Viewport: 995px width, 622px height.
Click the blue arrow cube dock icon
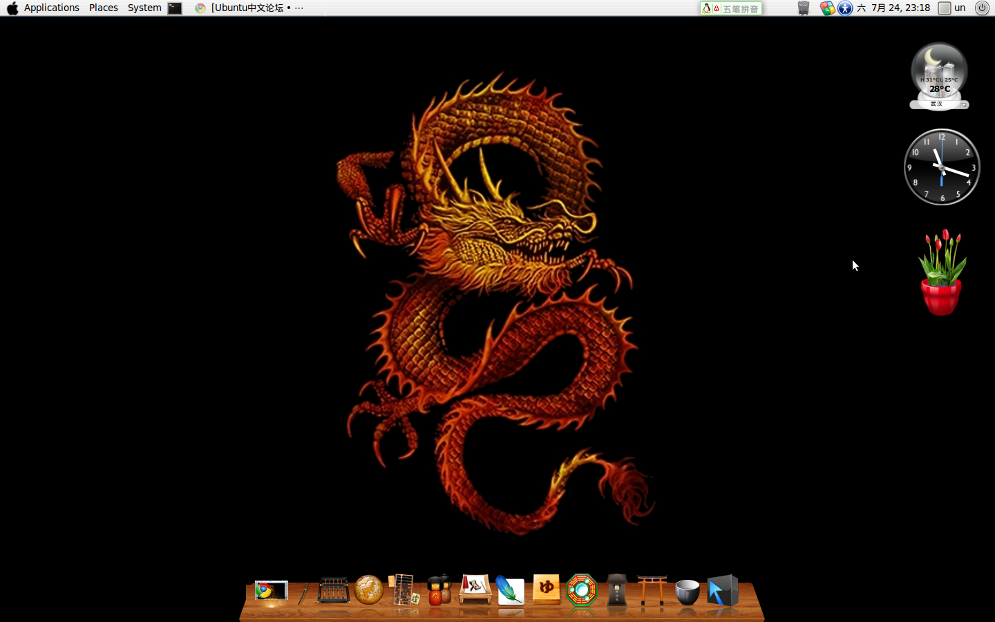[723, 590]
